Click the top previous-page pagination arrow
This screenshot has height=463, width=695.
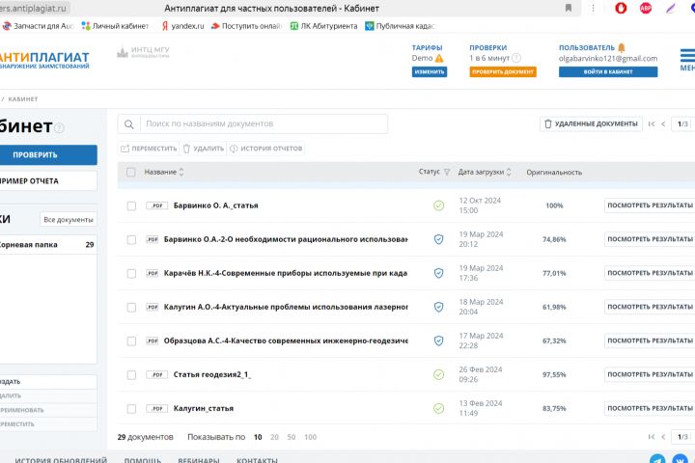click(663, 124)
